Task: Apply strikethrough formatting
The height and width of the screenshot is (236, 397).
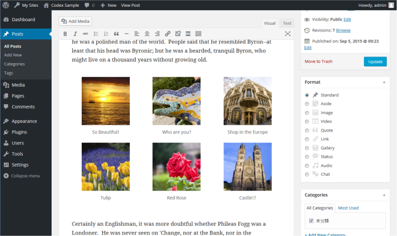Action: 86,34
